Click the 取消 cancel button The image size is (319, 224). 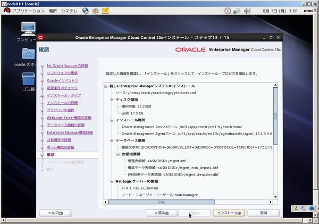point(264,213)
